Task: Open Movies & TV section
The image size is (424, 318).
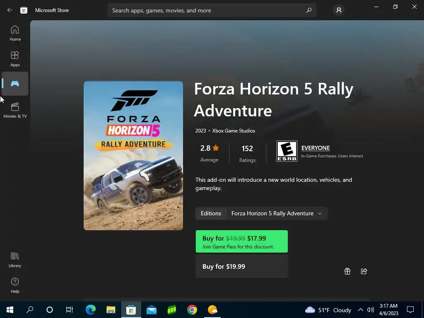Action: (15, 110)
